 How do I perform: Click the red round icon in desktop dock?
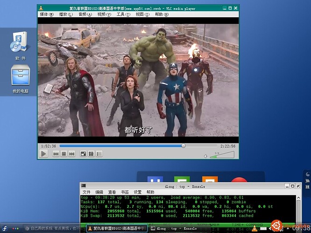coord(239,180)
